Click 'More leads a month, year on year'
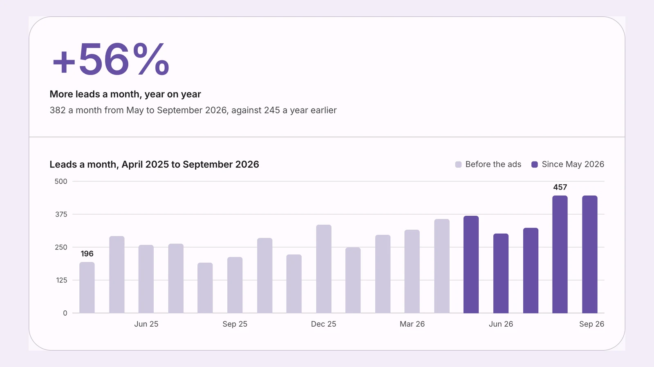Image resolution: width=654 pixels, height=367 pixels. coord(125,94)
